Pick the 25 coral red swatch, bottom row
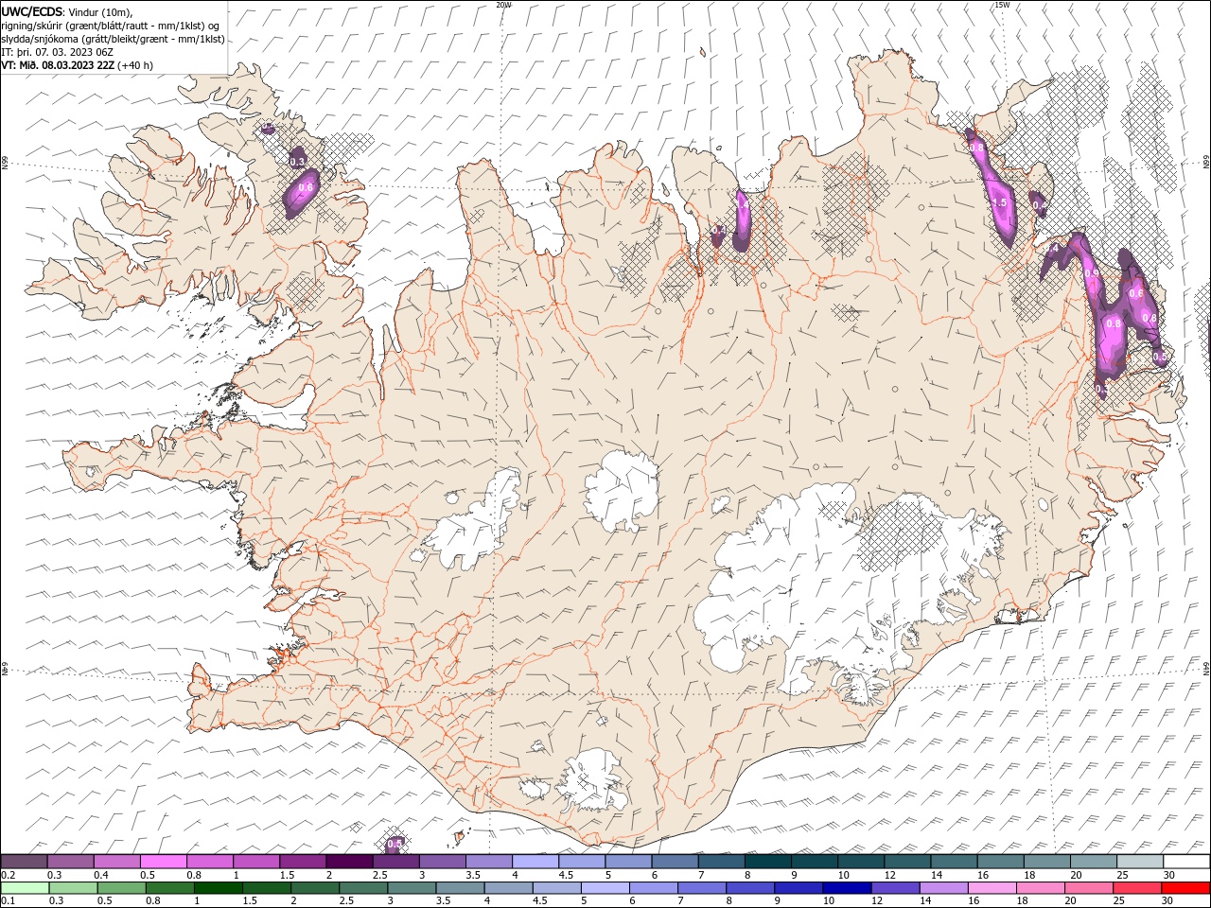Viewport: 1211px width, 908px height. pos(1136,888)
